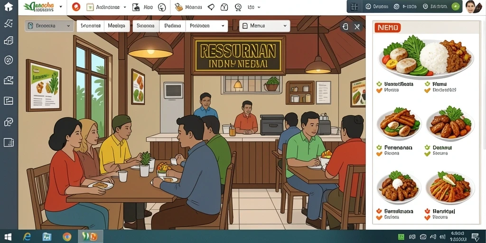
Task: Click the copy-panel icon above the scene
Action: click(346, 27)
